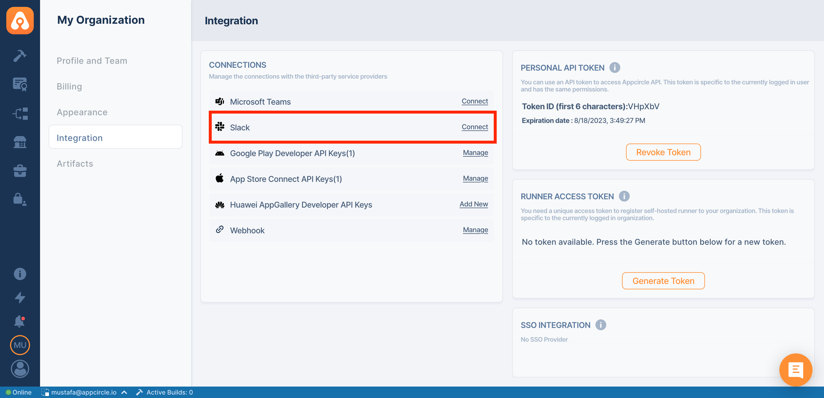Click info icon next to SSO Integration
This screenshot has width=824, height=398.
tap(601, 325)
